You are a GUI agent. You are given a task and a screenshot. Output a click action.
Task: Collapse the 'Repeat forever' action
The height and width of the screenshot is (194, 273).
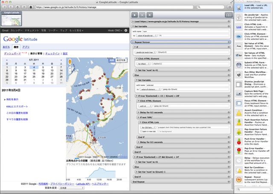pyautogui.click(x=133, y=42)
